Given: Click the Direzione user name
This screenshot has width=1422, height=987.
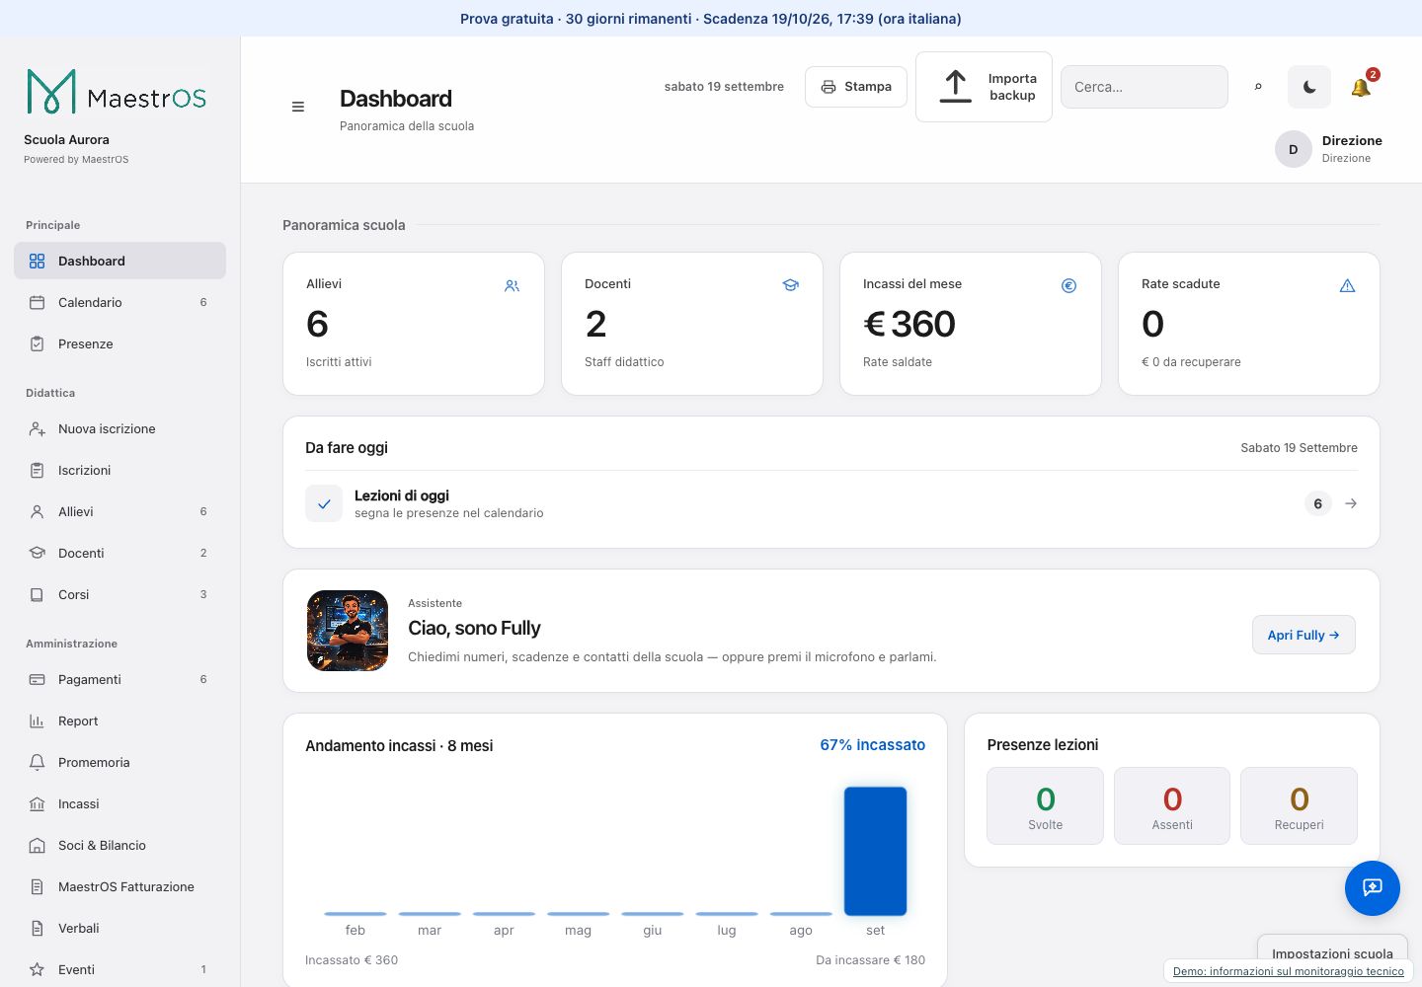Looking at the screenshot, I should point(1352,140).
